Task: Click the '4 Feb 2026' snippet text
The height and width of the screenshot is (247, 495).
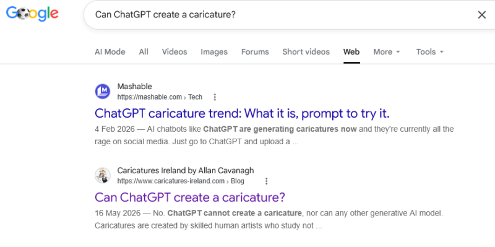Action: (x=114, y=129)
